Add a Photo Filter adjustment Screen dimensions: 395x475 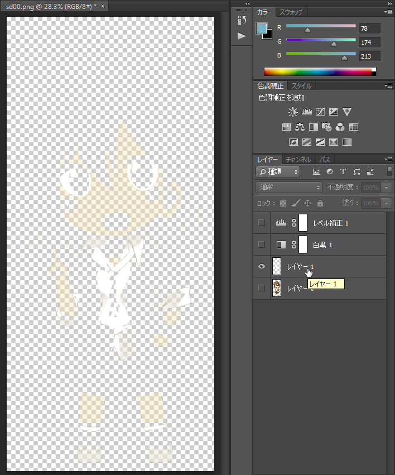pyautogui.click(x=327, y=127)
